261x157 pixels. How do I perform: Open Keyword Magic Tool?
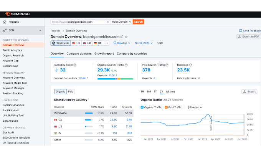pyautogui.click(x=15, y=83)
